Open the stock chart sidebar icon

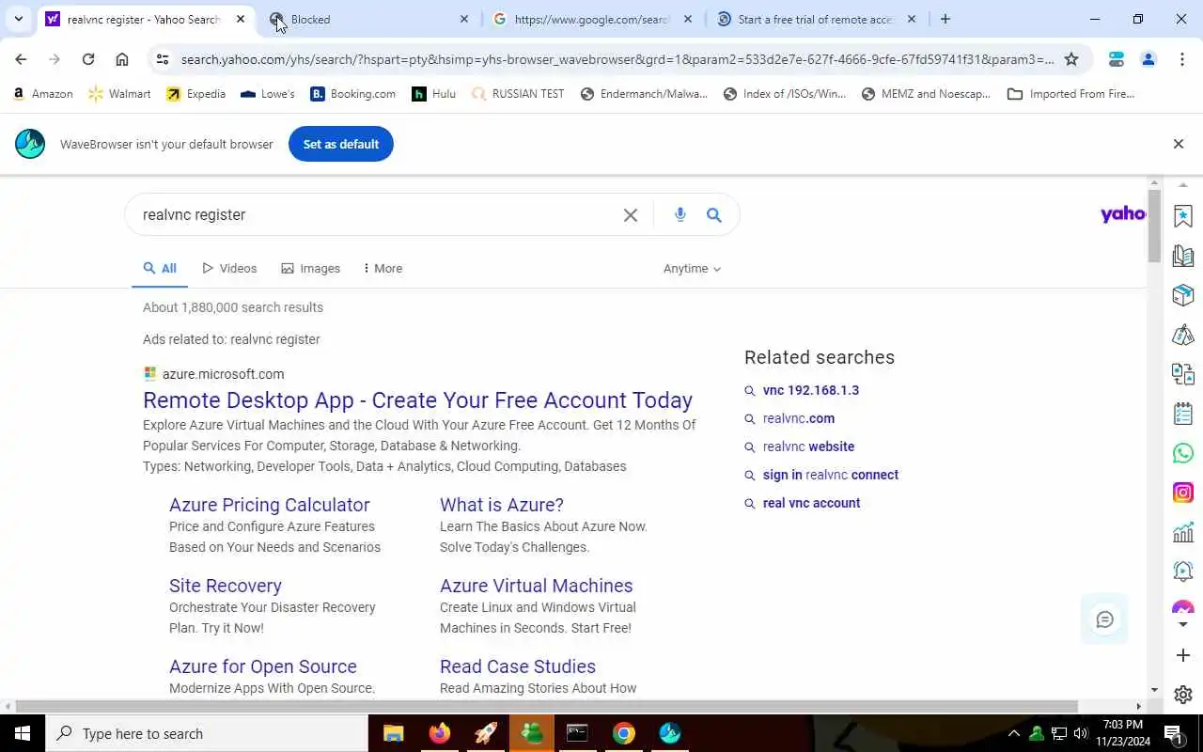click(x=1183, y=532)
